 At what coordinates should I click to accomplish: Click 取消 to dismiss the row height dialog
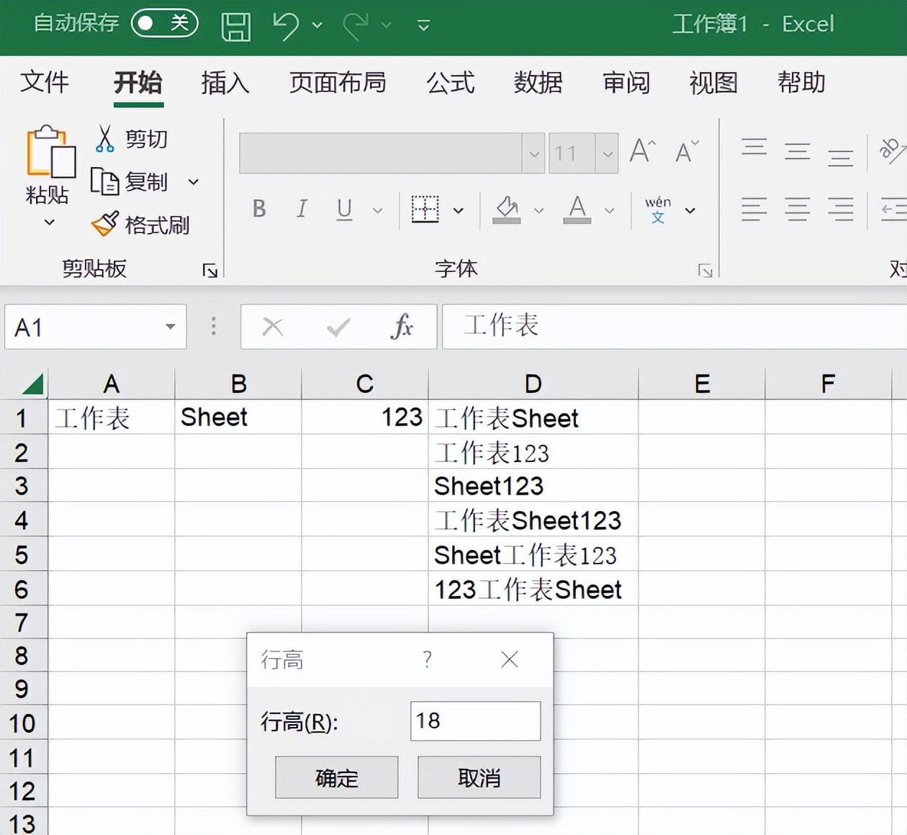coord(478,777)
